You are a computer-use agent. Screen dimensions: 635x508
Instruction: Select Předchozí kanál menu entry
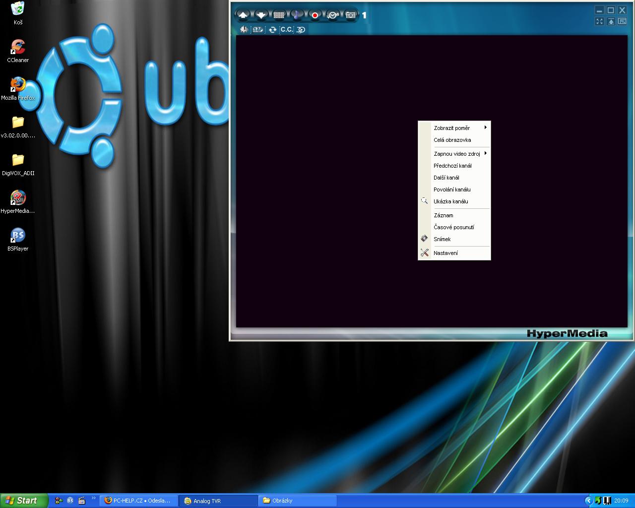pos(454,166)
